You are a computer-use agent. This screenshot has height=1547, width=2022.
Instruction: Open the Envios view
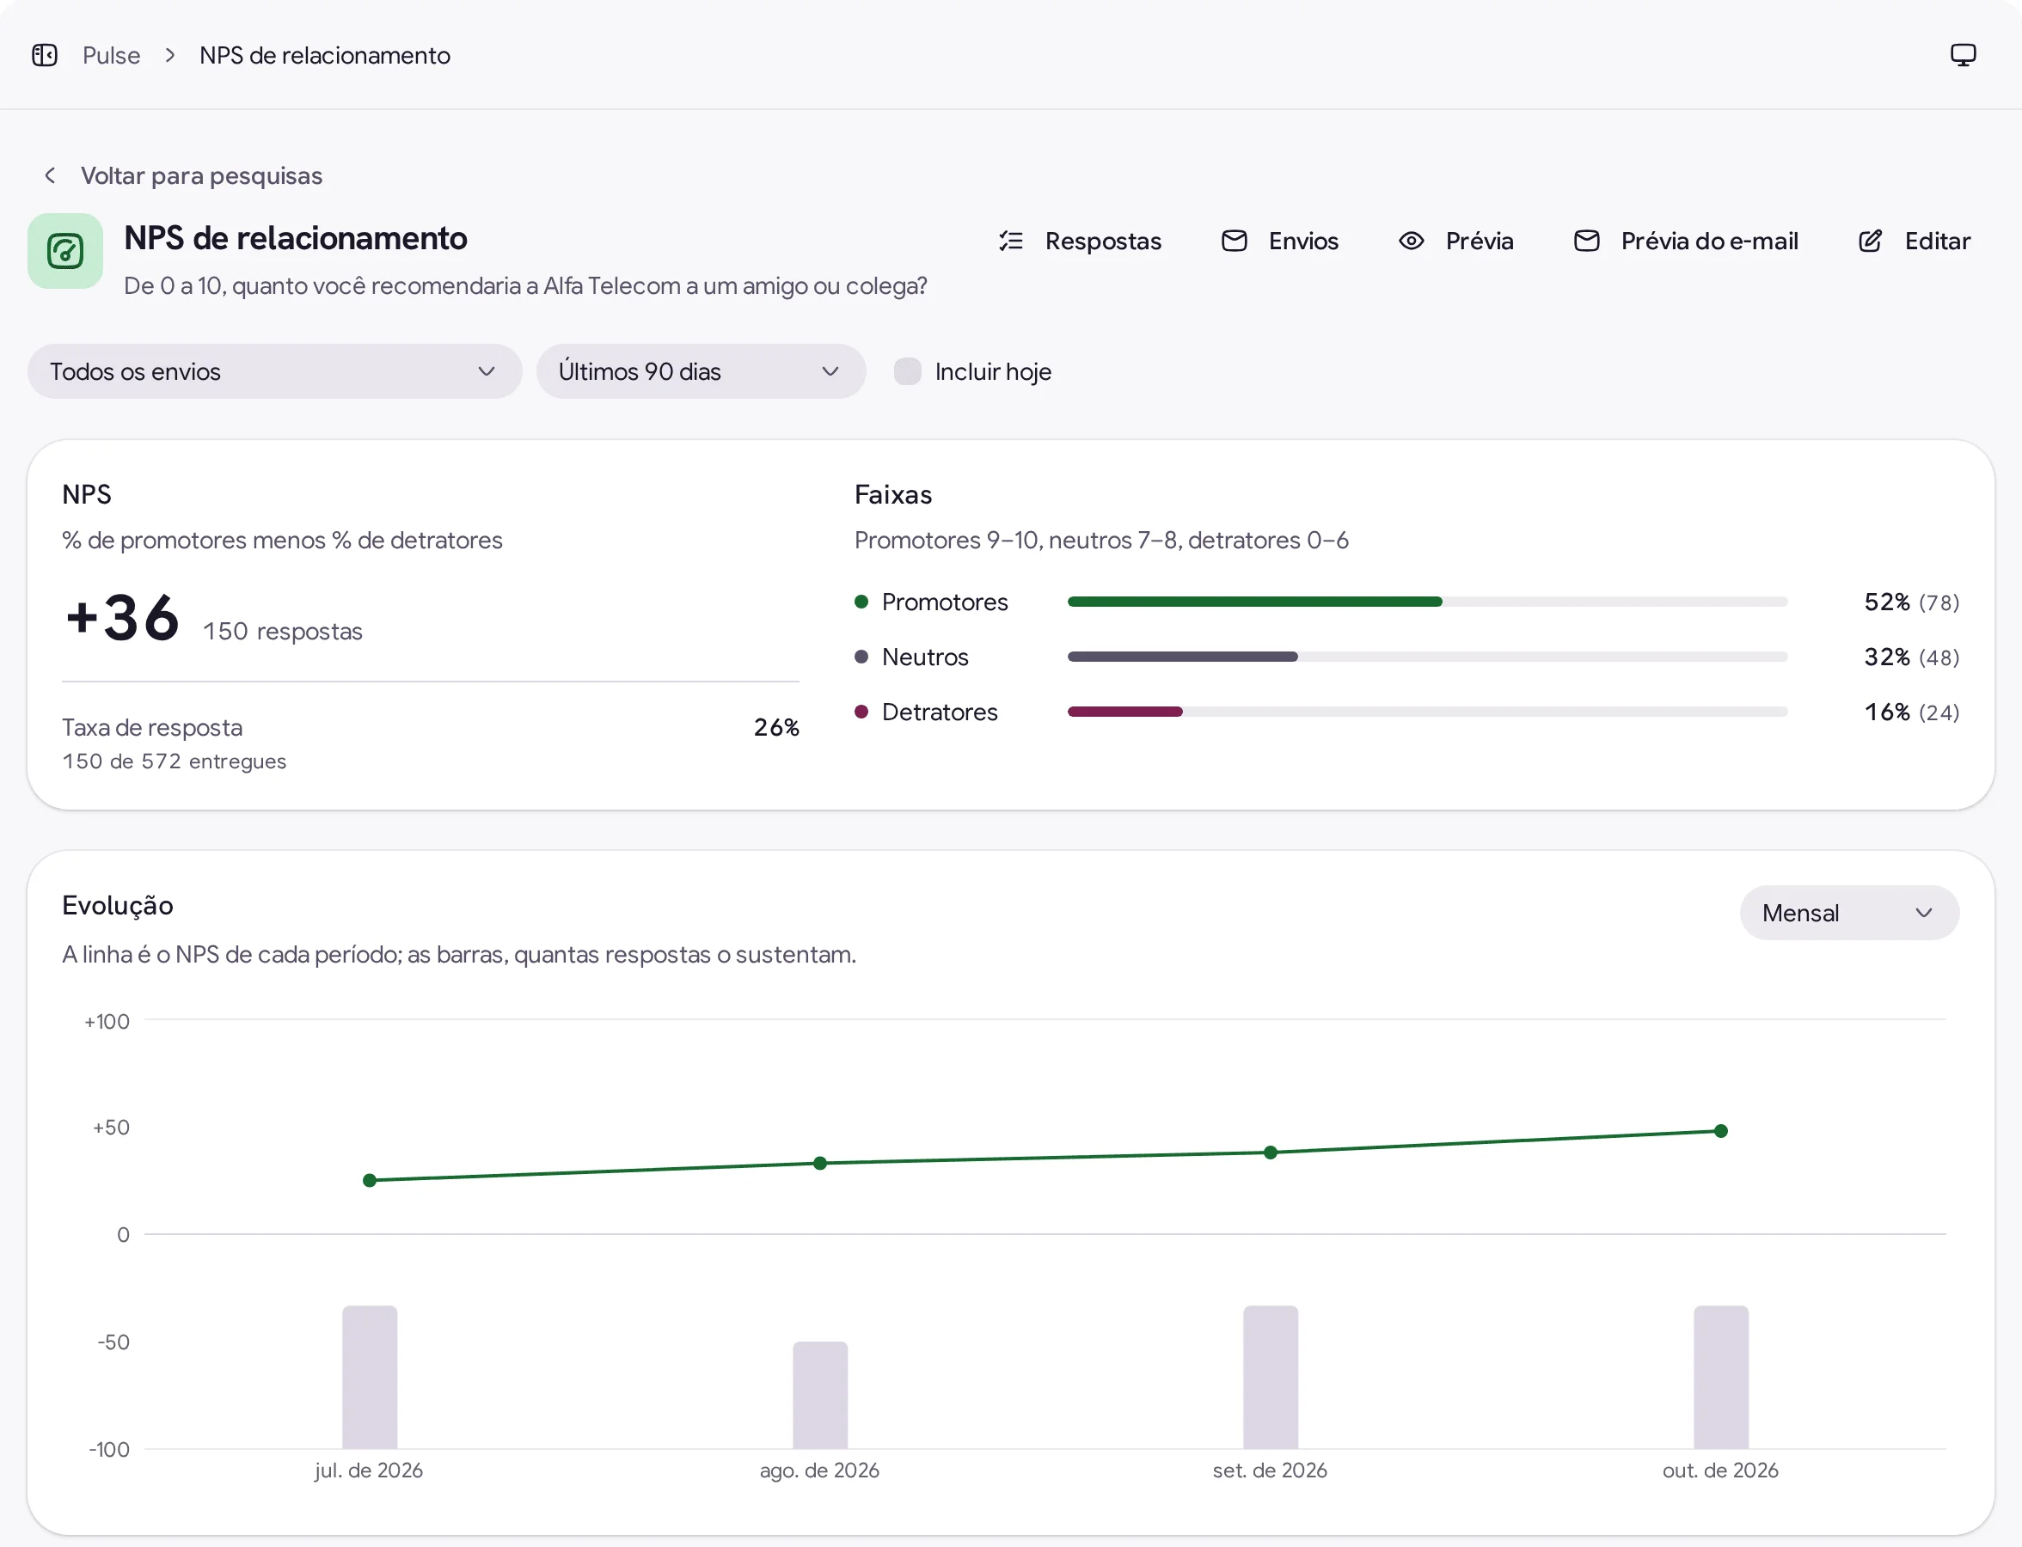point(1280,242)
